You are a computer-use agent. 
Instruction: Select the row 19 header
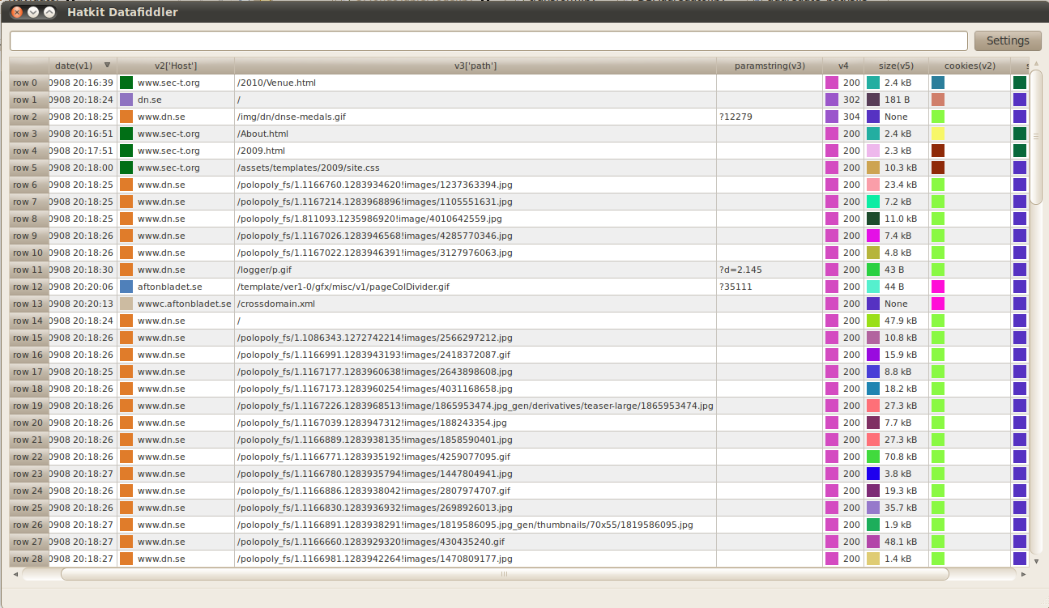pyautogui.click(x=29, y=406)
